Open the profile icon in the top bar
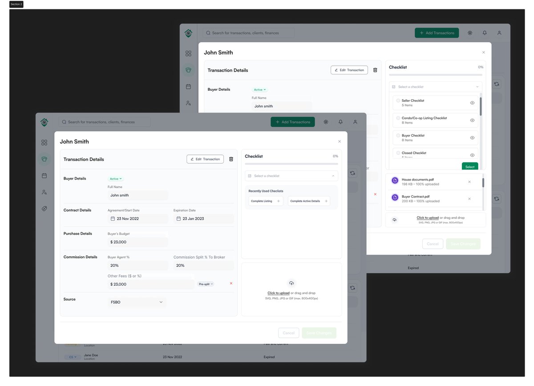Viewport: 534px width, 386px height. click(x=355, y=121)
